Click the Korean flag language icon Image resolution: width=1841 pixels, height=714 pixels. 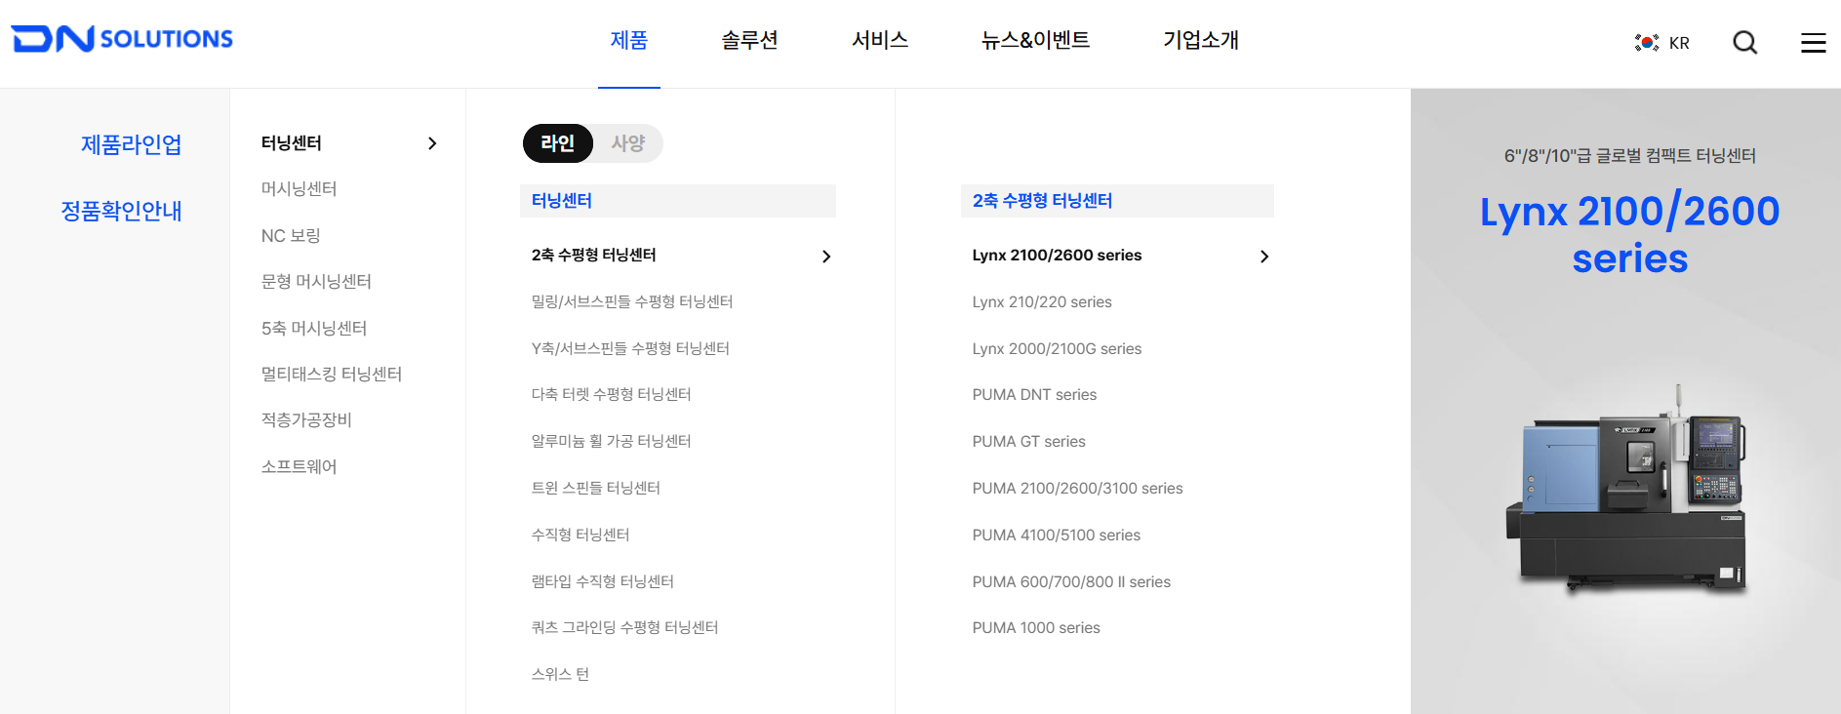click(1646, 42)
